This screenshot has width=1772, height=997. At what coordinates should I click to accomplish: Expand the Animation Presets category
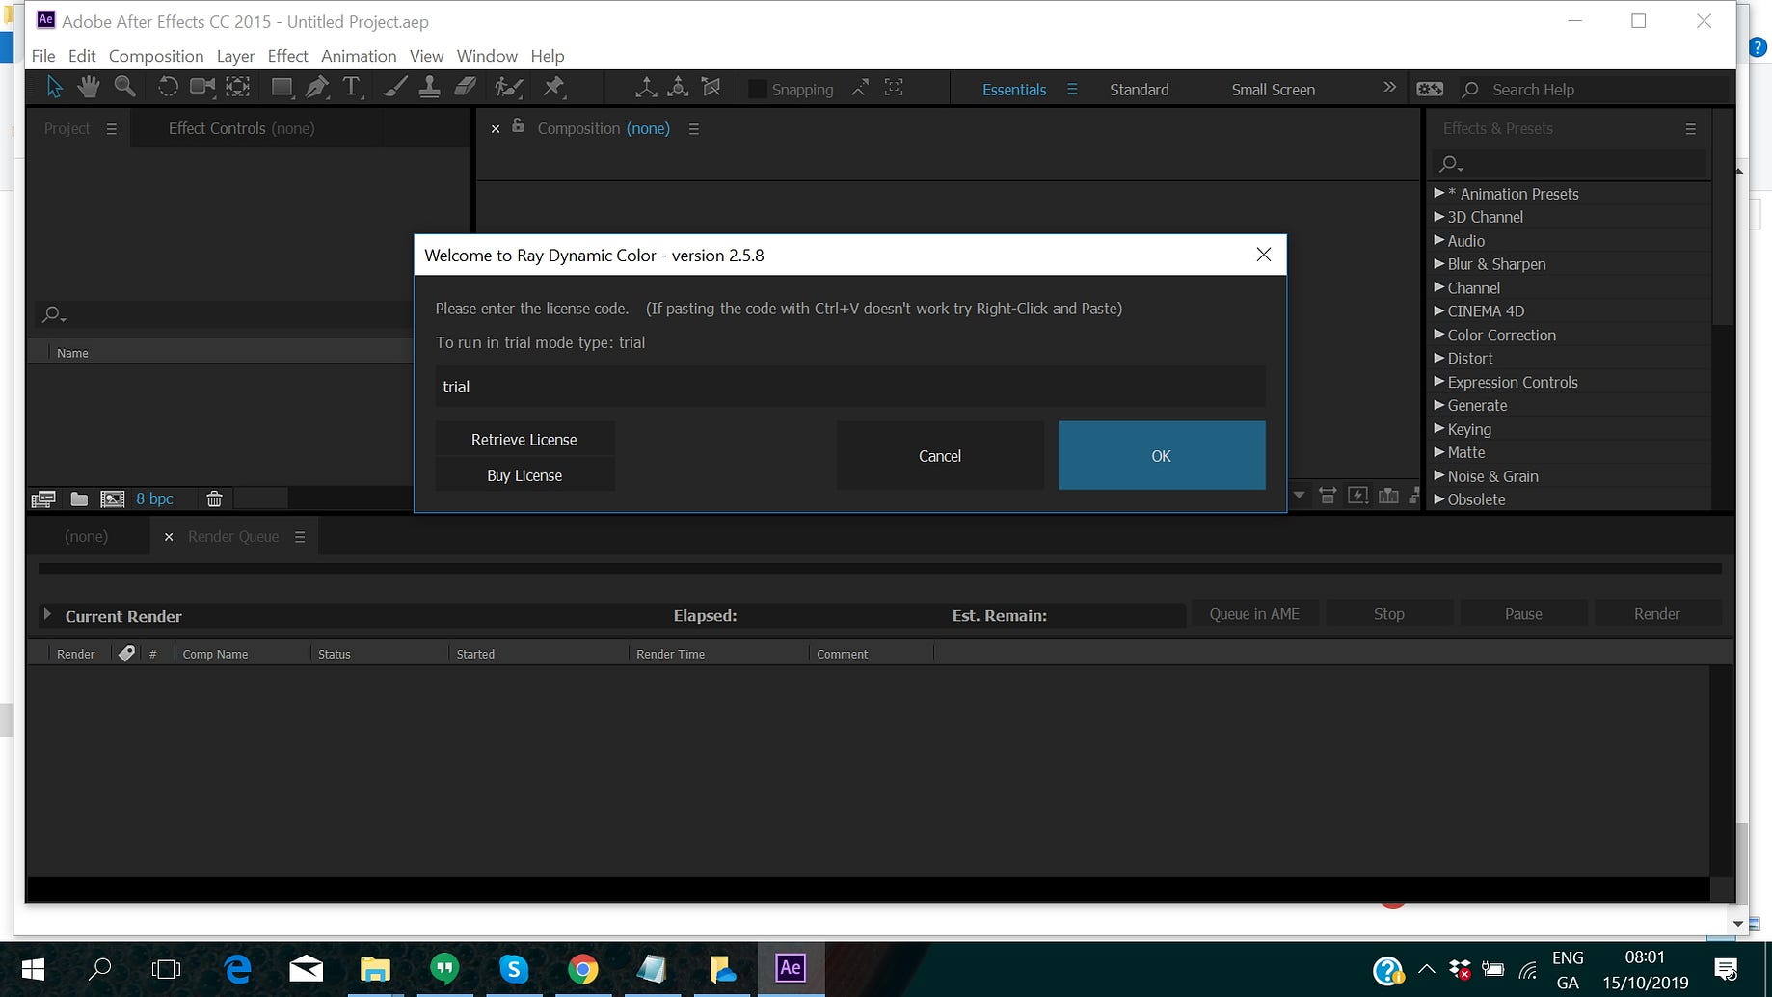pyautogui.click(x=1438, y=193)
